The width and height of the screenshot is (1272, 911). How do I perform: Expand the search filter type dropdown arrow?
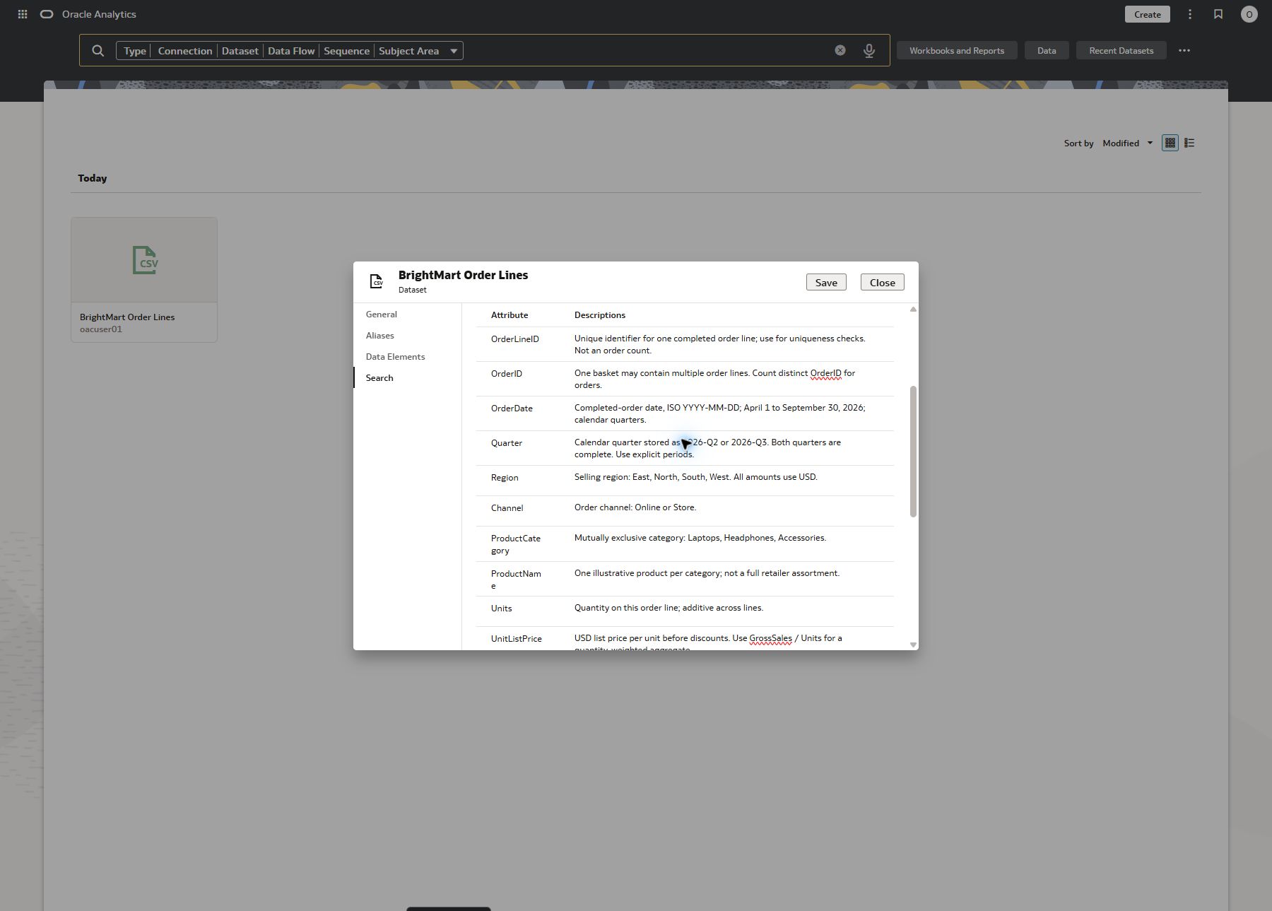(x=454, y=51)
